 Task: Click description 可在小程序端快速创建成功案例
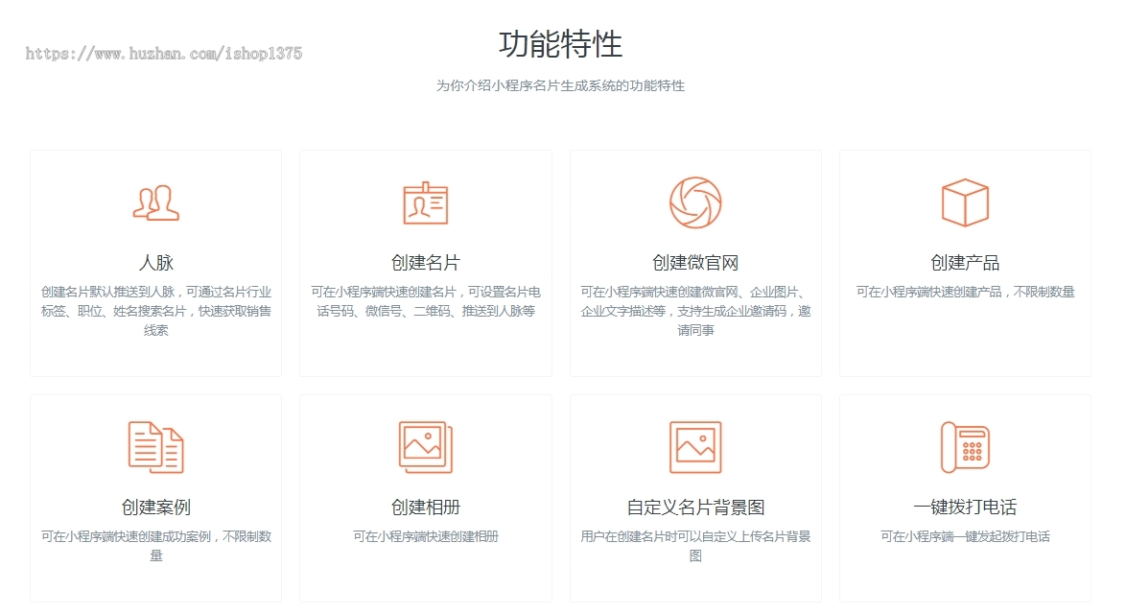pyautogui.click(x=155, y=546)
